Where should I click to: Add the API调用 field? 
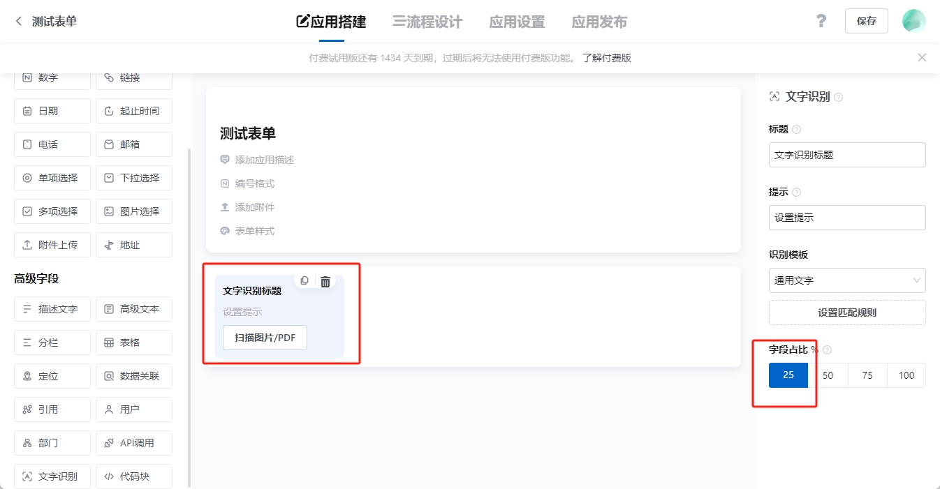point(134,443)
